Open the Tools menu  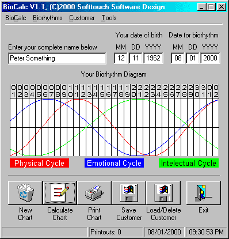click(109, 18)
